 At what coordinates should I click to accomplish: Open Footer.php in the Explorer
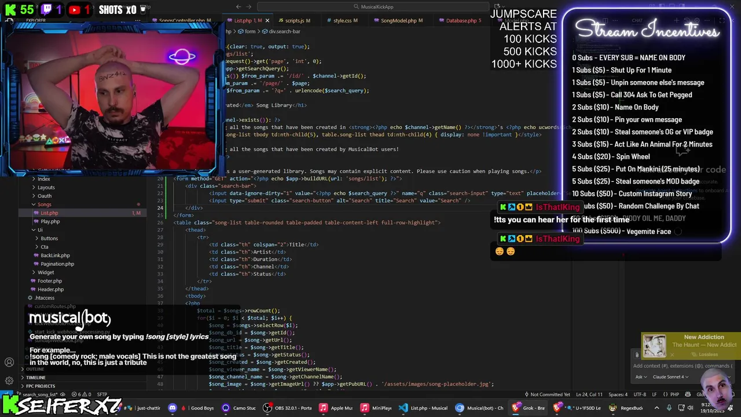pos(49,281)
